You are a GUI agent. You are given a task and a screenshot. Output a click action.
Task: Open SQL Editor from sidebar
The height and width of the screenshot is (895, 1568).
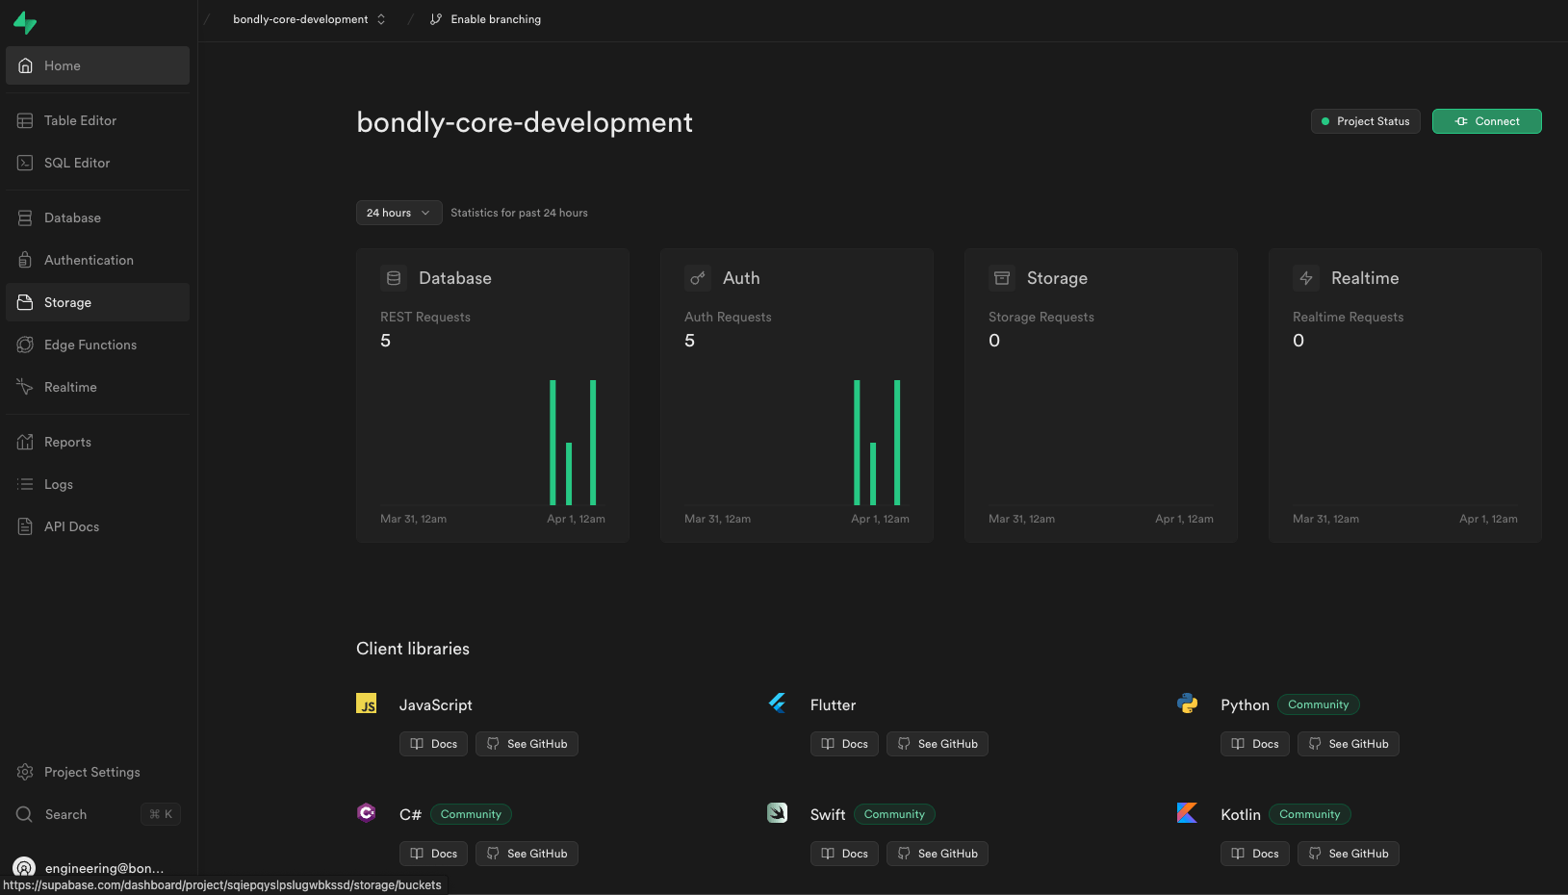97,163
